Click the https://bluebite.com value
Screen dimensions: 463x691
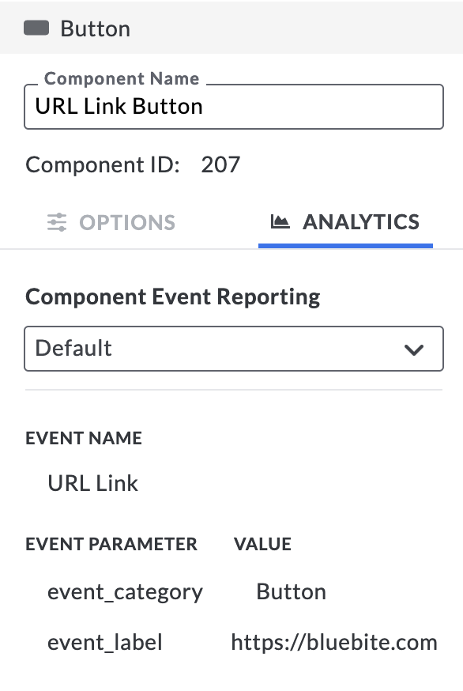point(334,643)
